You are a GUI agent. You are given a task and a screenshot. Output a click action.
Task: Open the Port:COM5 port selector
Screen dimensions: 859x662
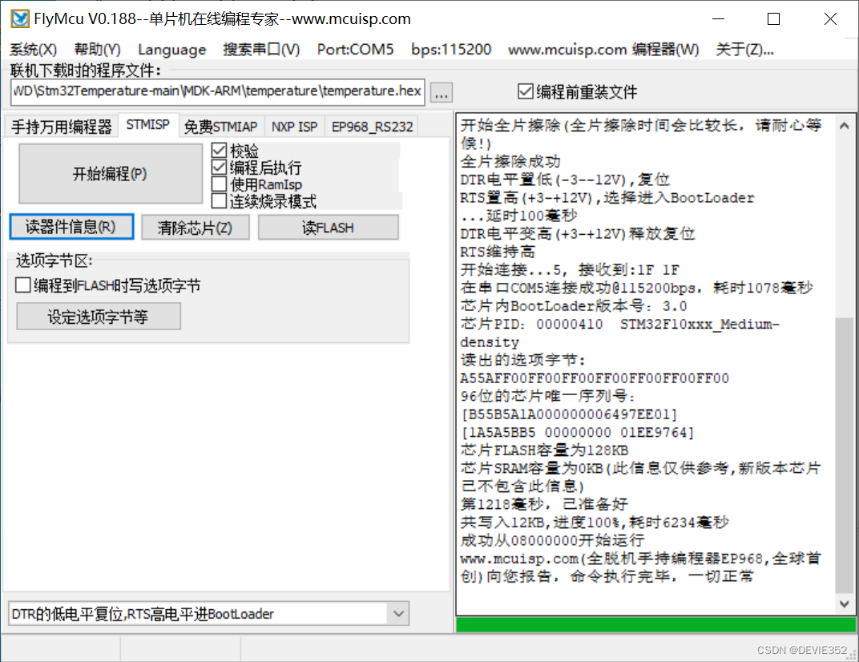(355, 49)
